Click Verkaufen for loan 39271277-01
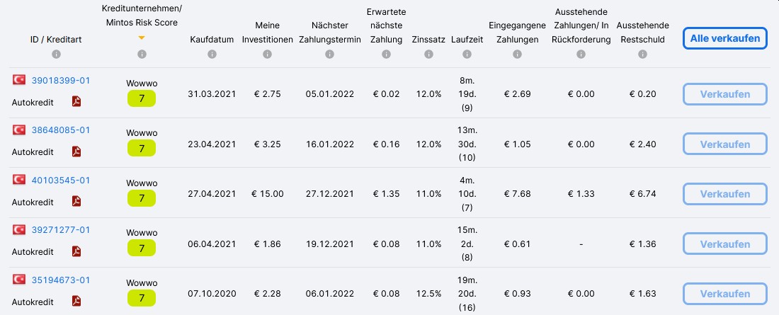779x315 pixels. tap(725, 244)
